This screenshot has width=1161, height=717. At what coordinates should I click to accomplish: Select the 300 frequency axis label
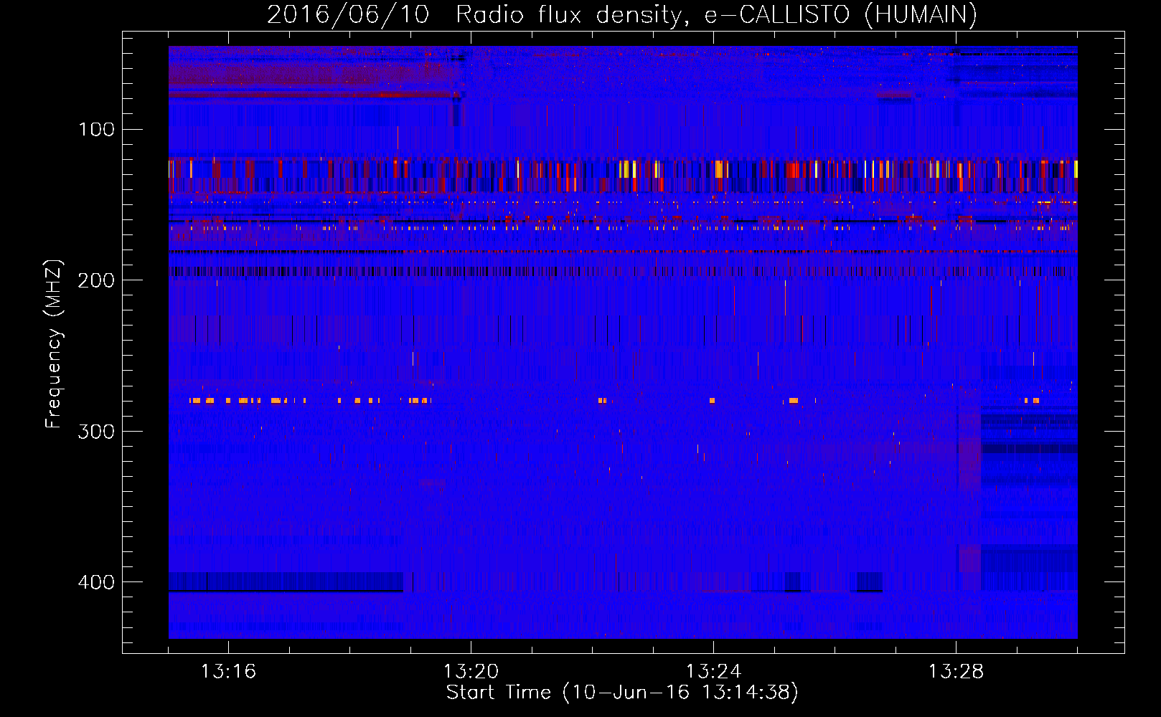96,432
